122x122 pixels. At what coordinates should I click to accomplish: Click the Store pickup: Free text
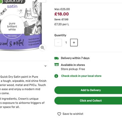73,69
